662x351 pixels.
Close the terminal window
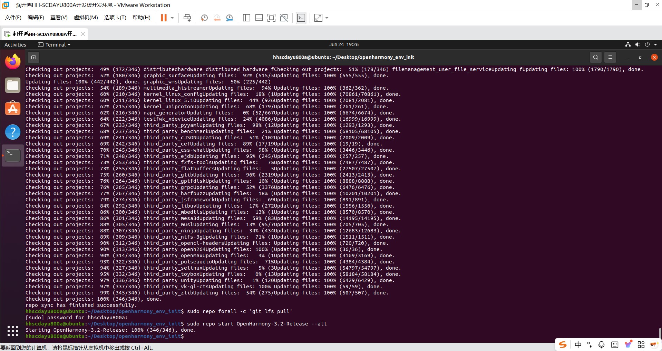(x=654, y=57)
